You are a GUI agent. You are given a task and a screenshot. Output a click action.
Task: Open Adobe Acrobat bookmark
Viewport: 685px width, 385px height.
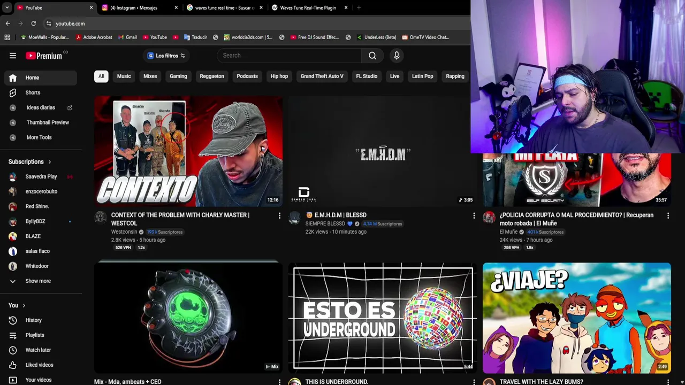tap(94, 37)
